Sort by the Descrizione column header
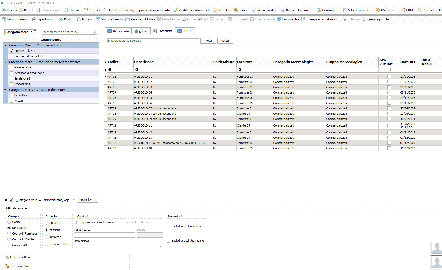This screenshot has height=270, width=442. coord(173,62)
